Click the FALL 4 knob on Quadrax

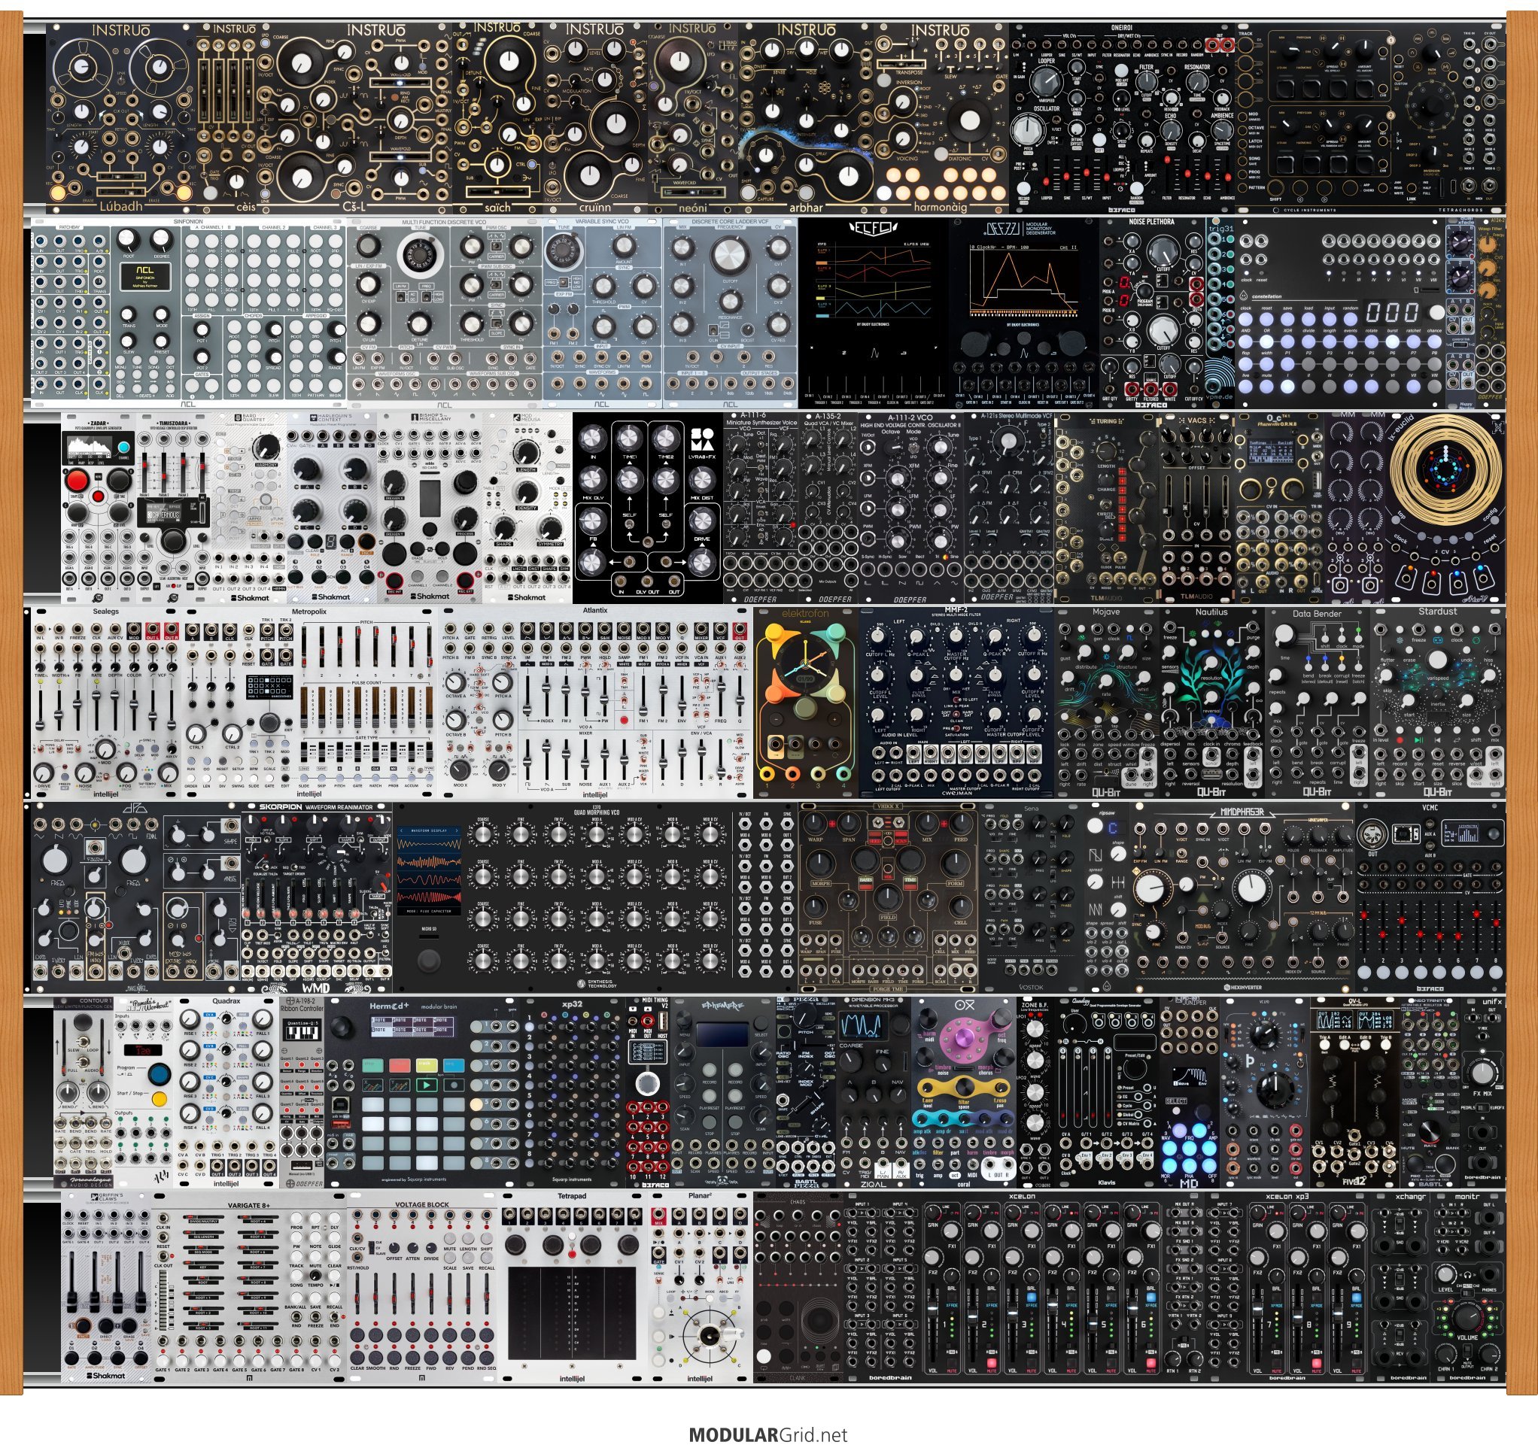point(263,1114)
